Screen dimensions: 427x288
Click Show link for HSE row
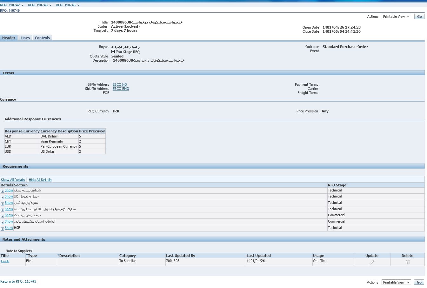click(9, 228)
